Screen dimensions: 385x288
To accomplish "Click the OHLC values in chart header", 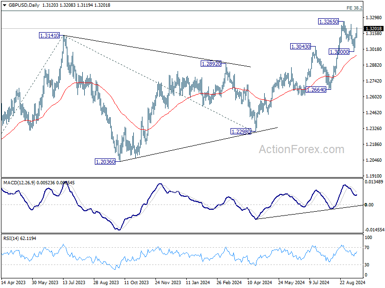I will (76, 5).
